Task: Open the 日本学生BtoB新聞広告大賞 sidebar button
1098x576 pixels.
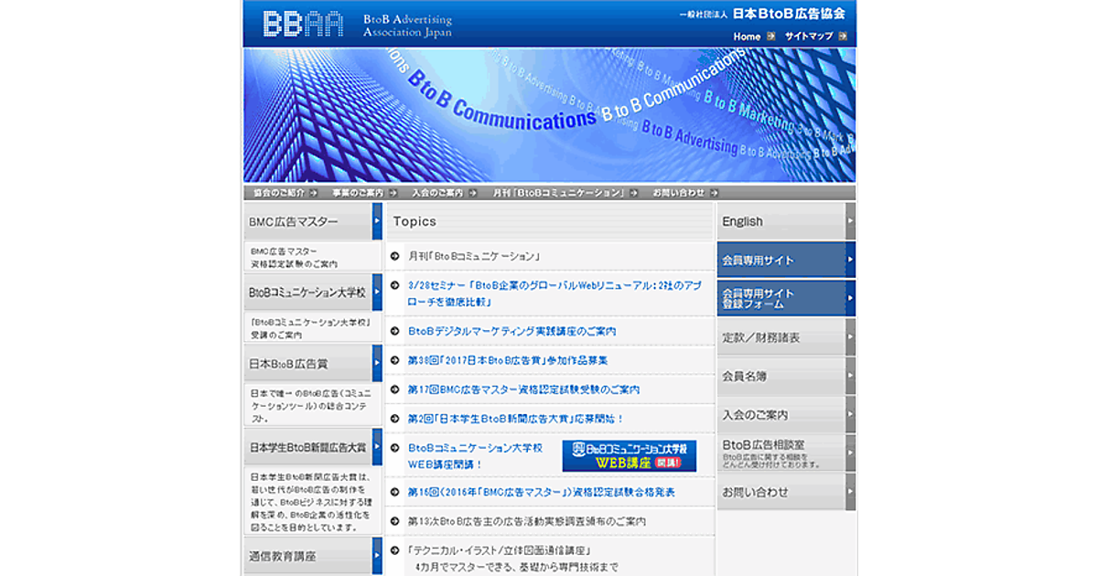Action: (x=313, y=448)
